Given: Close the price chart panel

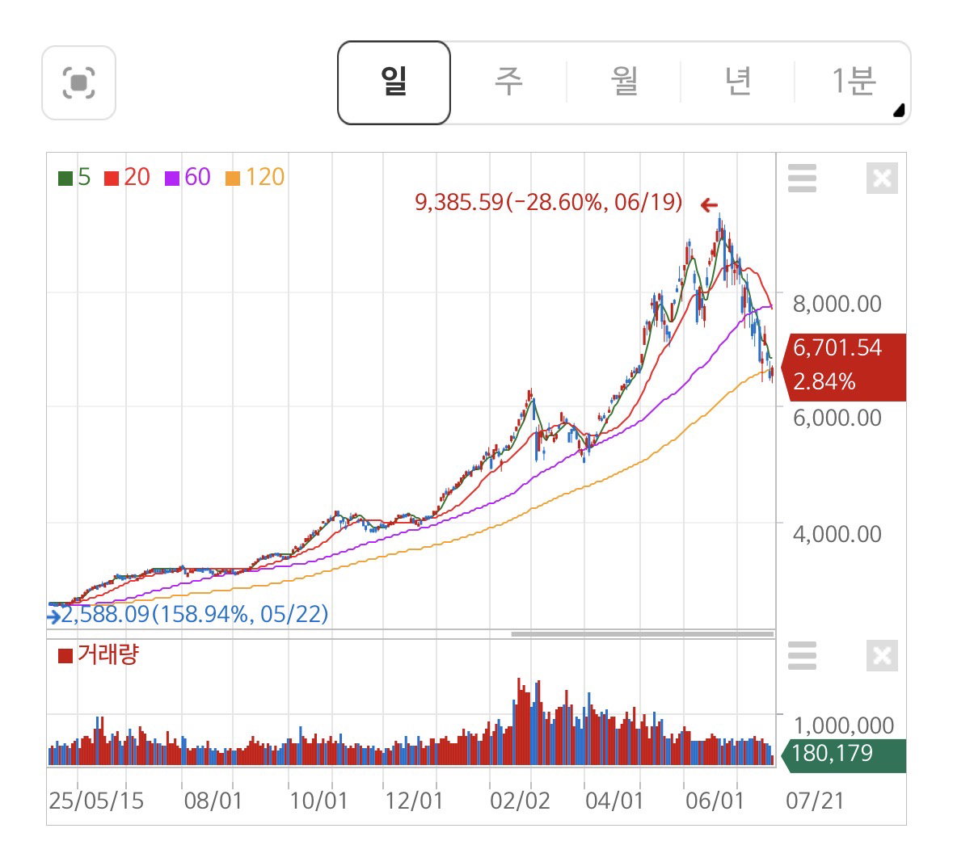Looking at the screenshot, I should [x=882, y=178].
